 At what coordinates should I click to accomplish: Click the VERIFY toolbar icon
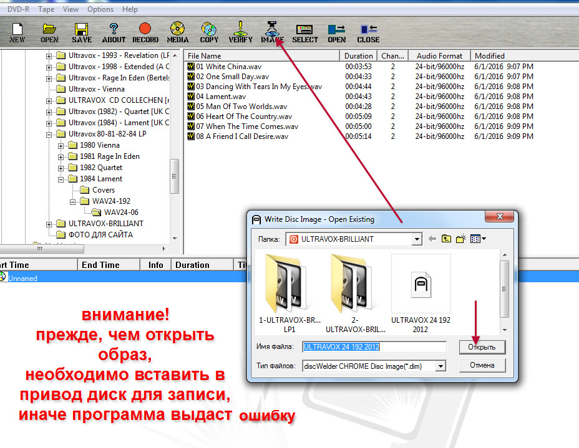click(240, 32)
